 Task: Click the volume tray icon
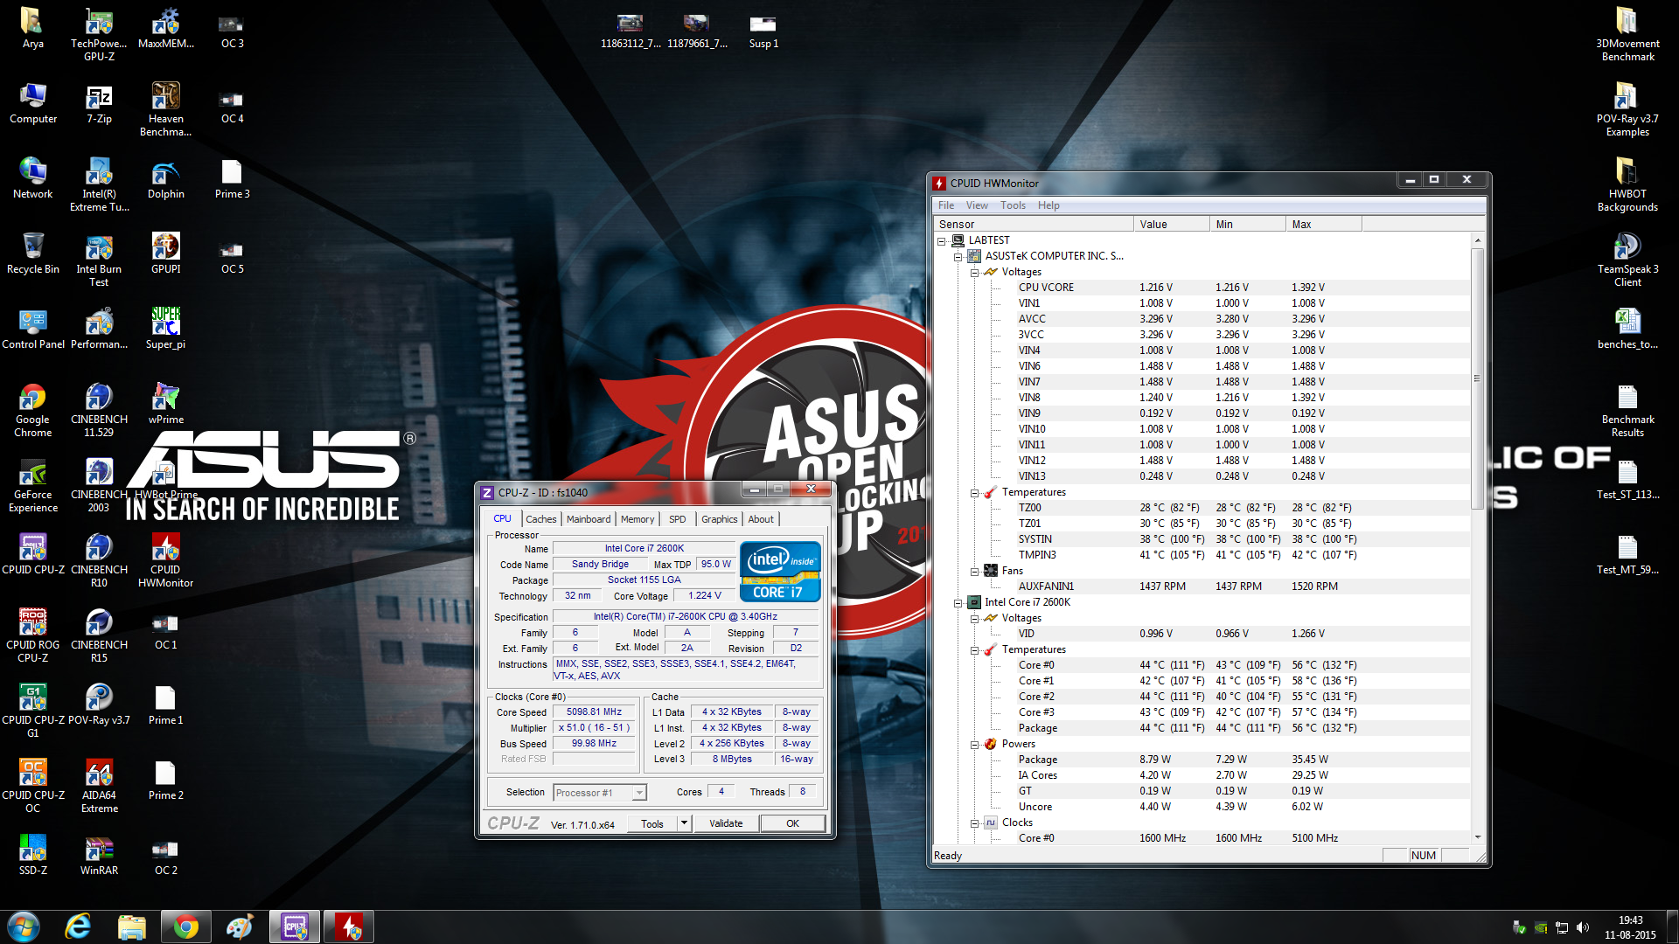1582,927
